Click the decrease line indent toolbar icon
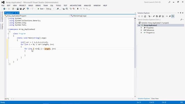Image resolution: width=185 pixels, height=104 pixels. 64,9
